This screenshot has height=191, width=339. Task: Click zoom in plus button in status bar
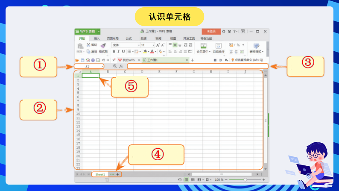[x=264, y=180]
